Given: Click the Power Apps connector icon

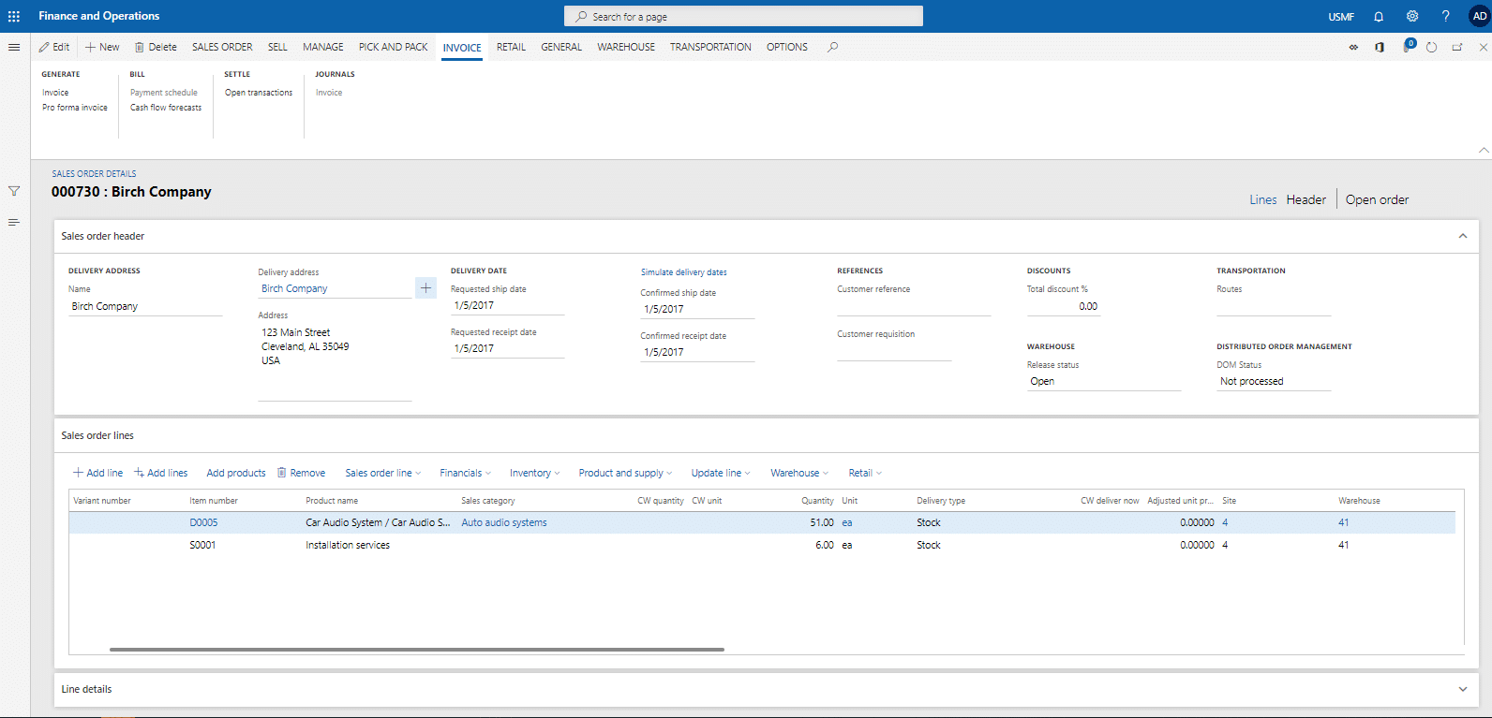Looking at the screenshot, I should tap(1353, 47).
